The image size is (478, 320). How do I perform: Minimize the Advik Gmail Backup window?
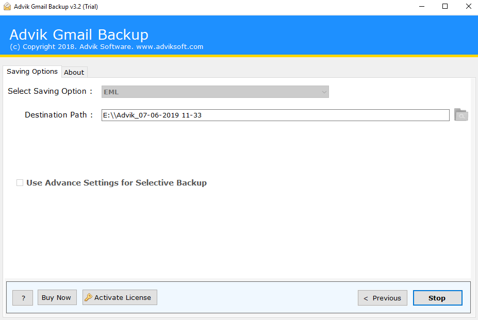coord(422,6)
